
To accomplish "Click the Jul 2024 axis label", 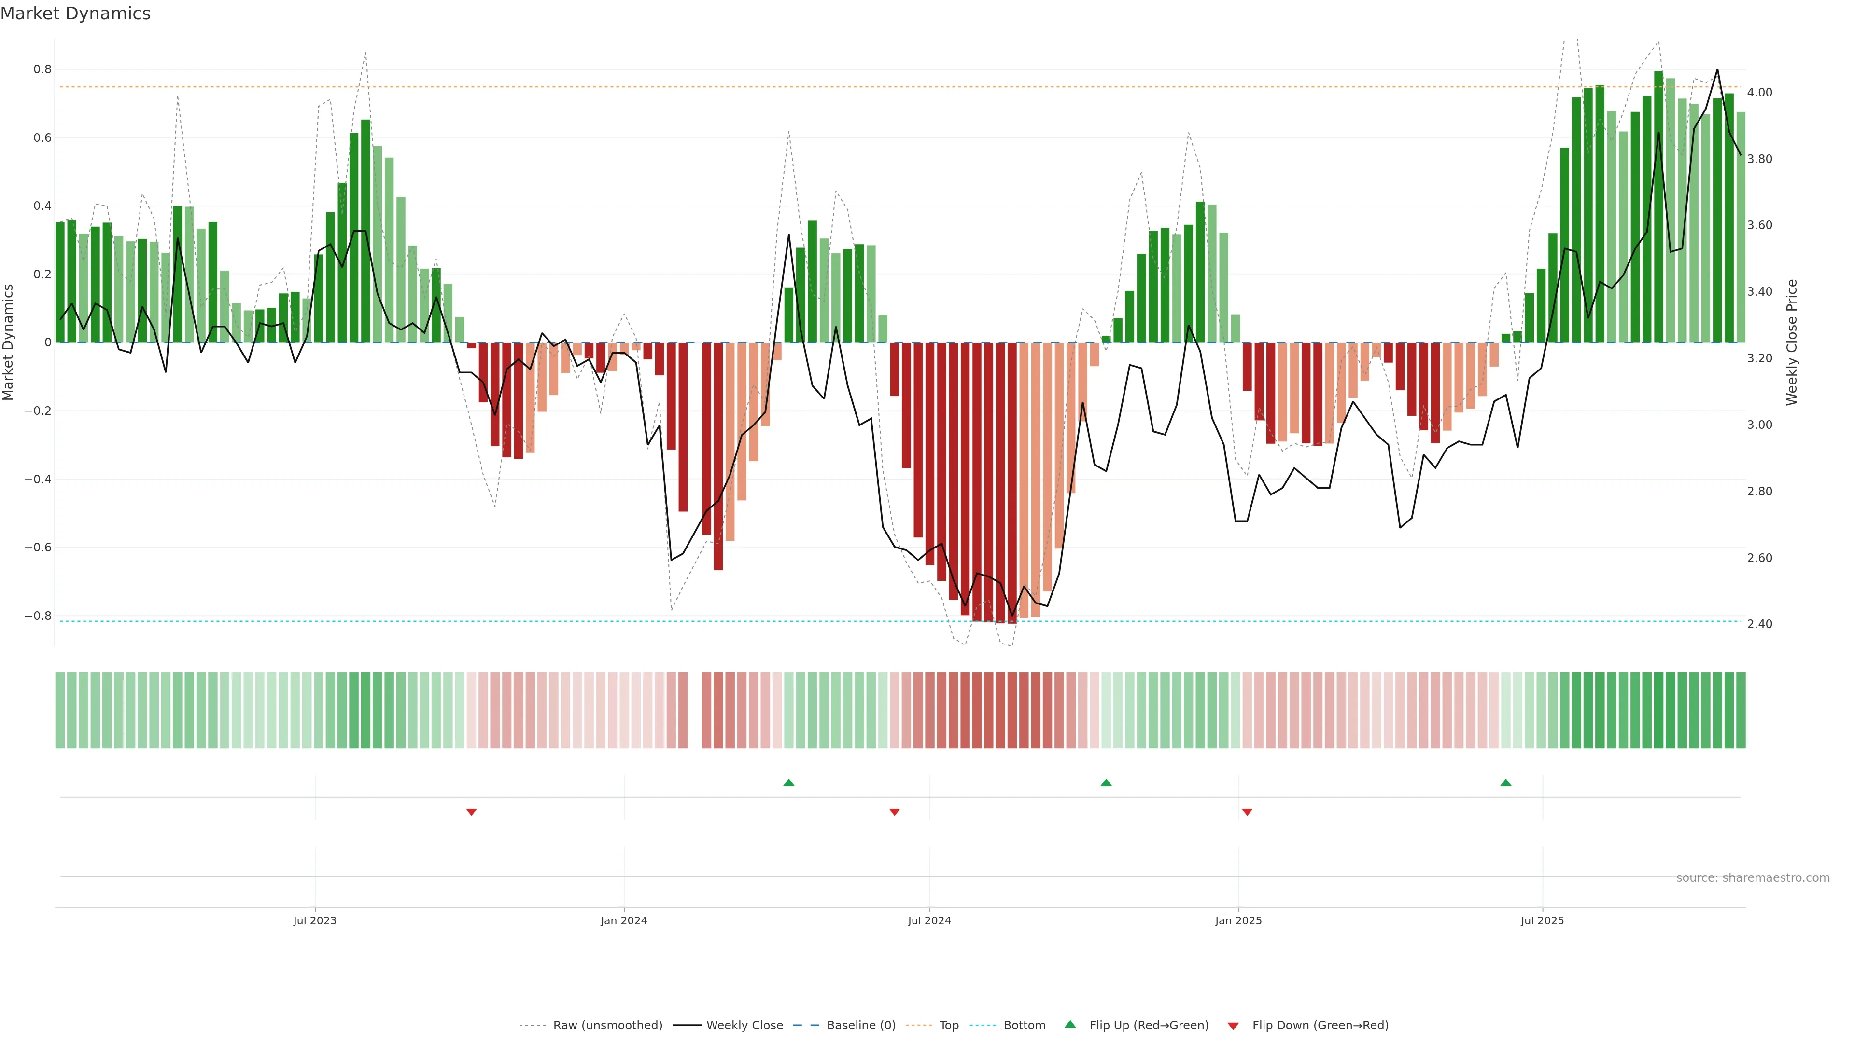I will point(929,920).
